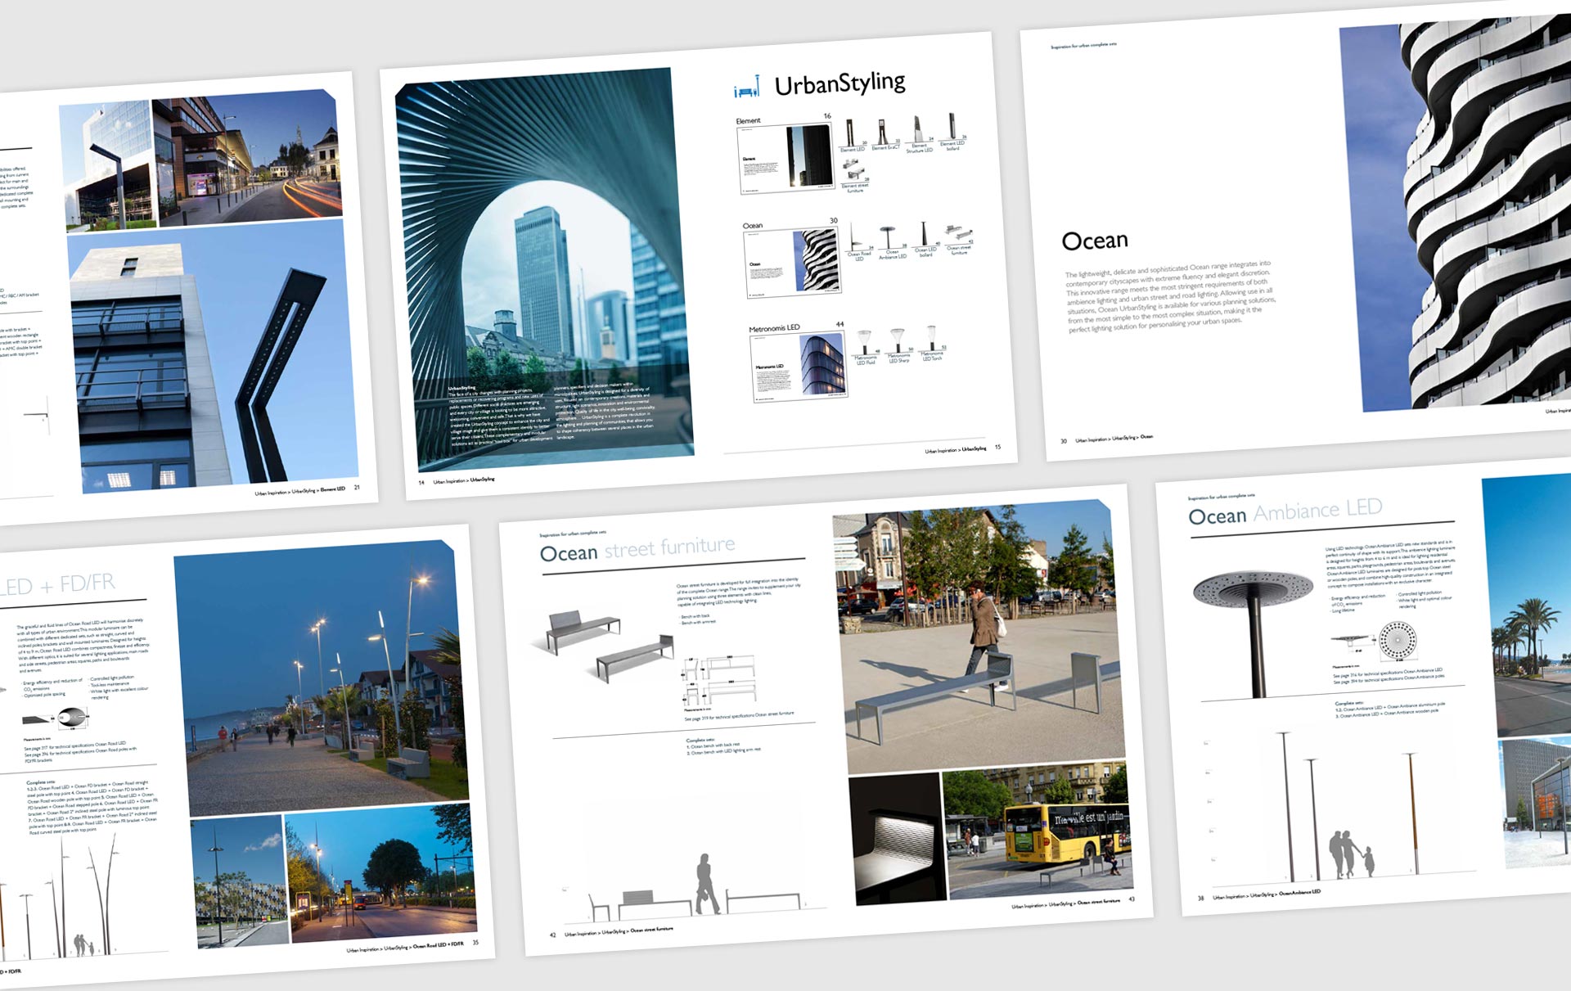
Task: Open the Ocean section page thumbnail
Action: (793, 262)
